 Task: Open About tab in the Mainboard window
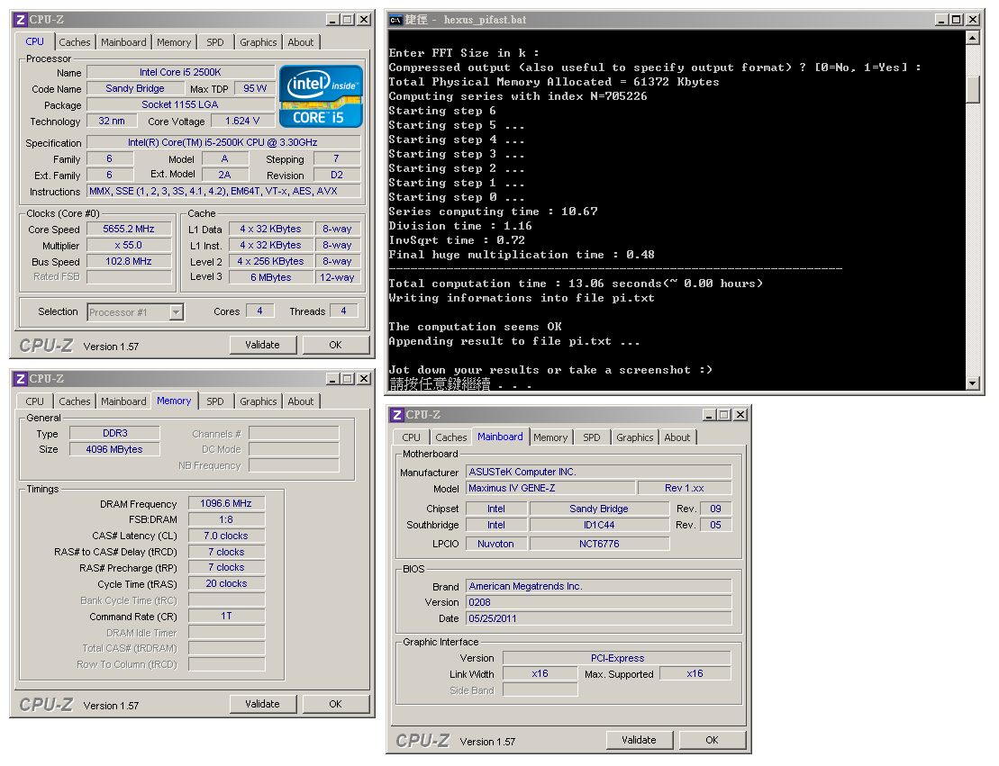coord(677,438)
